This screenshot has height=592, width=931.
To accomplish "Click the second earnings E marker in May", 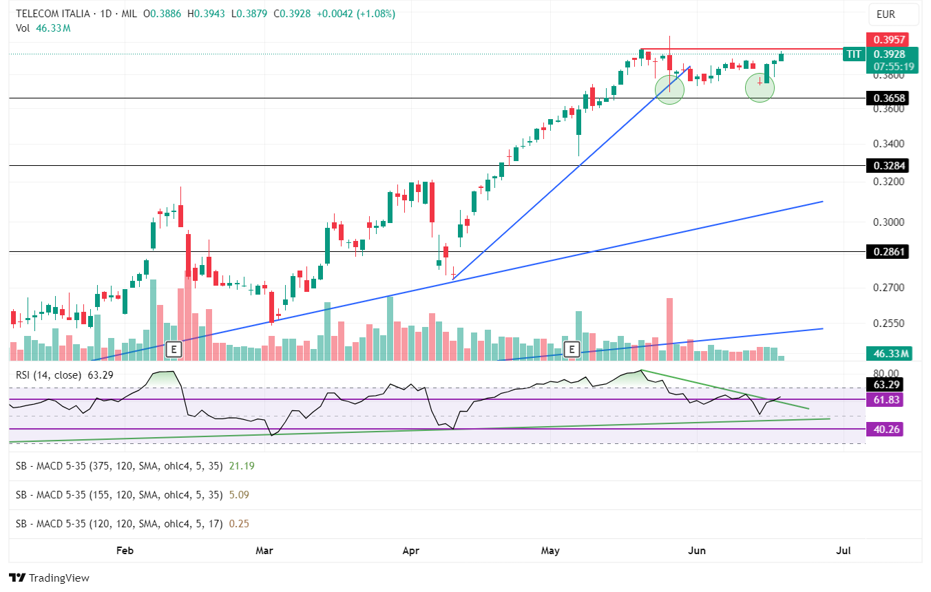I will click(x=571, y=350).
